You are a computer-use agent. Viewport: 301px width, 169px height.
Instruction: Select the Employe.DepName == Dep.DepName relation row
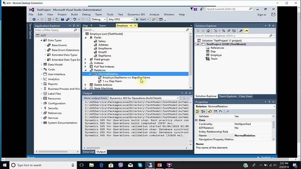coord(127,77)
